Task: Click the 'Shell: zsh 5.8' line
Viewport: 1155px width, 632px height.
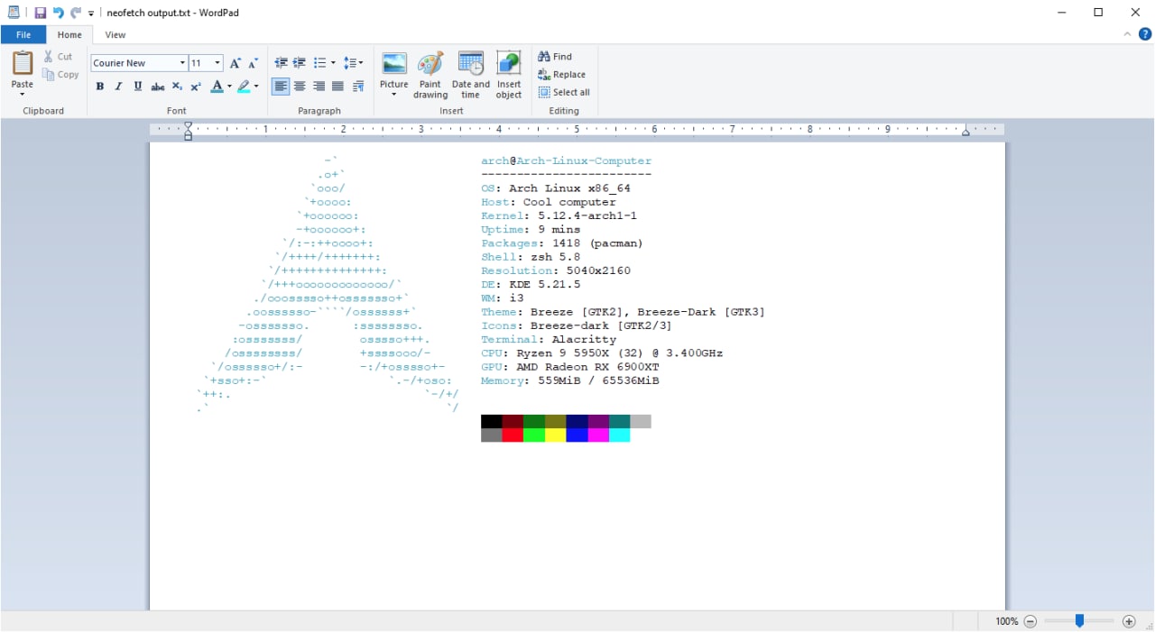Action: pyautogui.click(x=531, y=257)
